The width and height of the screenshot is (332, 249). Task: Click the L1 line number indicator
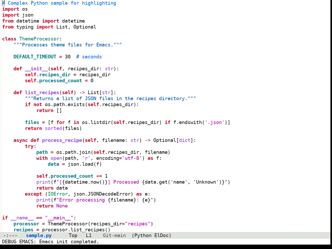(x=89, y=236)
